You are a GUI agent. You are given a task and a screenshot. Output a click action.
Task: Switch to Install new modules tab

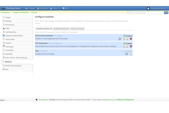click(x=77, y=29)
